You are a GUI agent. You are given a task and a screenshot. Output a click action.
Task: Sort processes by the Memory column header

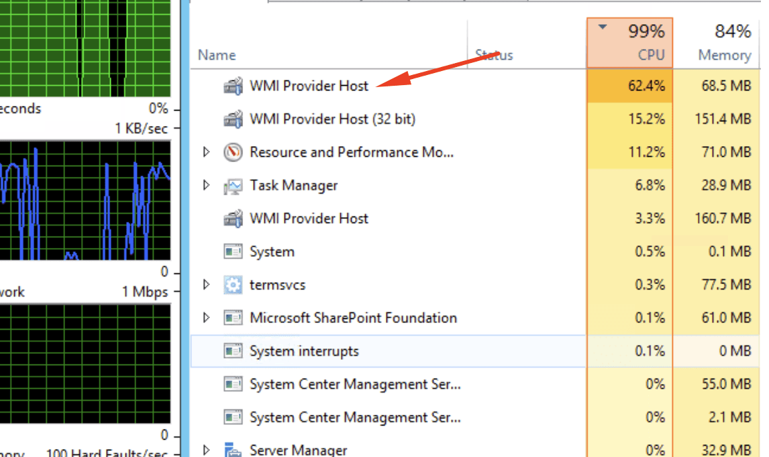[x=717, y=44]
